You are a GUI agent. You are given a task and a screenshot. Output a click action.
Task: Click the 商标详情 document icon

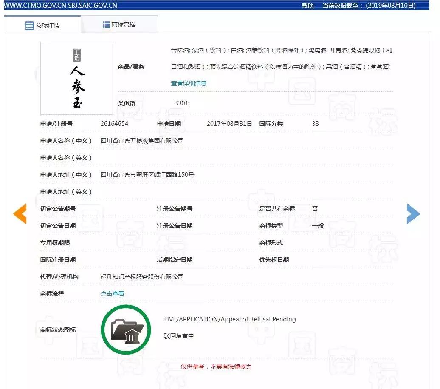[29, 25]
